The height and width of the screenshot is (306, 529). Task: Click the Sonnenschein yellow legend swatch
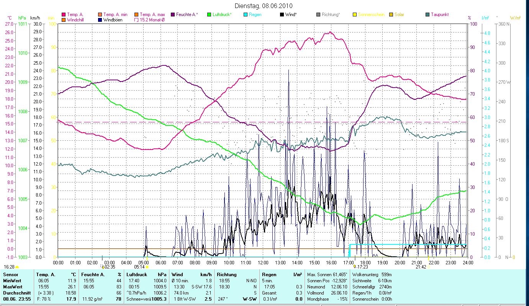[x=355, y=15]
